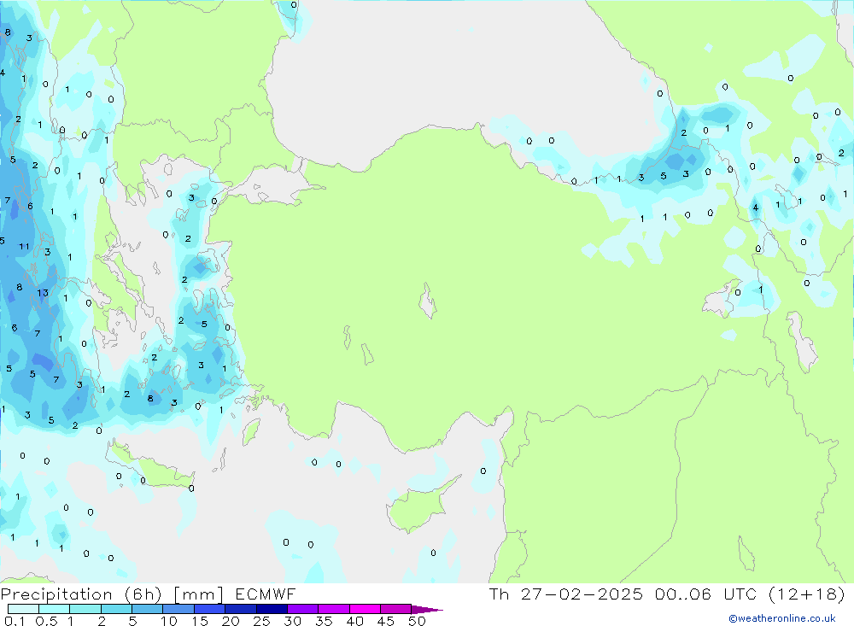The image size is (854, 626).
Task: Pick the legend color between 0.1 and 0.5
Action: [x=23, y=609]
